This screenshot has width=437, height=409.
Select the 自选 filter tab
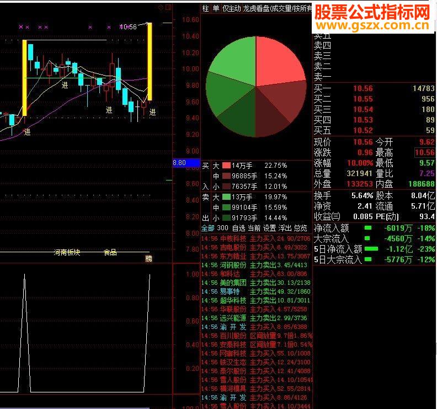coord(238,228)
